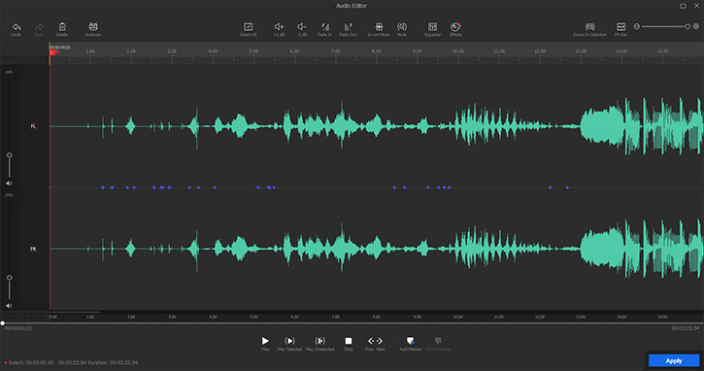Viewport: 704px width, 371px height.
Task: Zoom out with the minus magnifier icon
Action: tap(636, 27)
